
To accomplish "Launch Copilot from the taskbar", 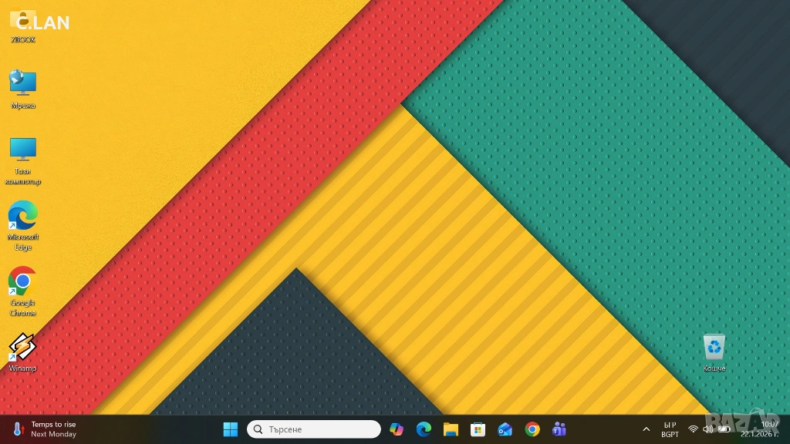I will (397, 429).
